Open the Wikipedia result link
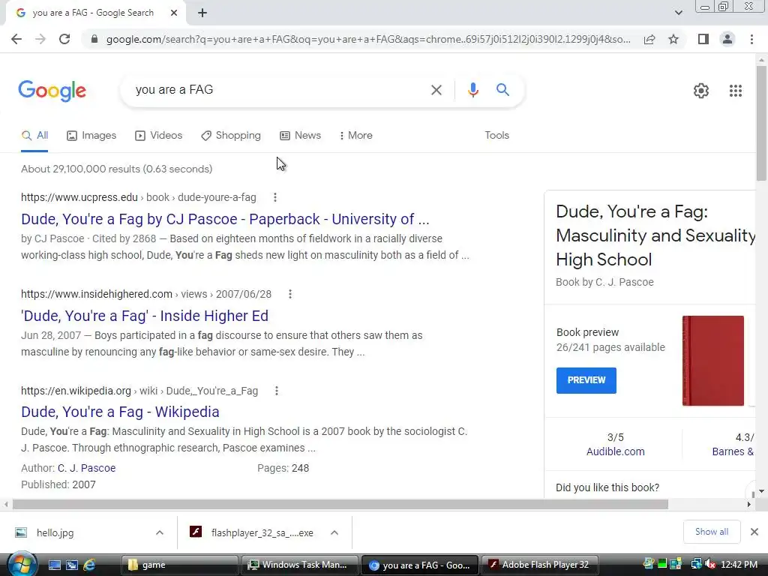The width and height of the screenshot is (768, 576). [120, 412]
